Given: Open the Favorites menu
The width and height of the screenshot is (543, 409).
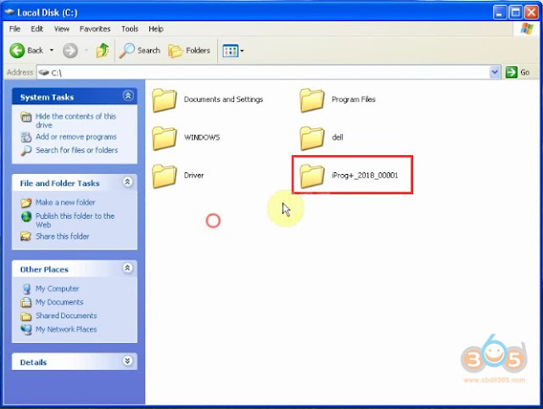Looking at the screenshot, I should coord(95,29).
